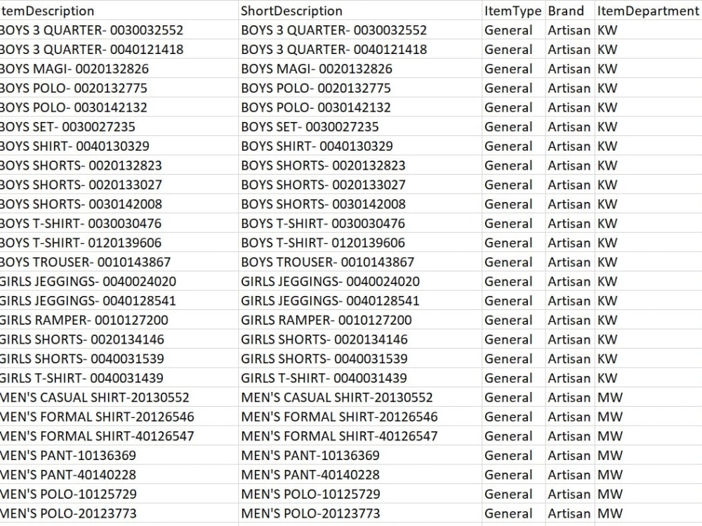Select KW department cell for BOYS POLO- 0030142132

(x=648, y=107)
